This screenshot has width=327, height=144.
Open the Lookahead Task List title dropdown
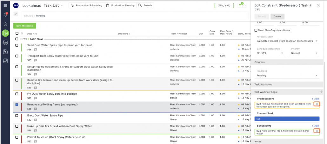(x=62, y=6)
